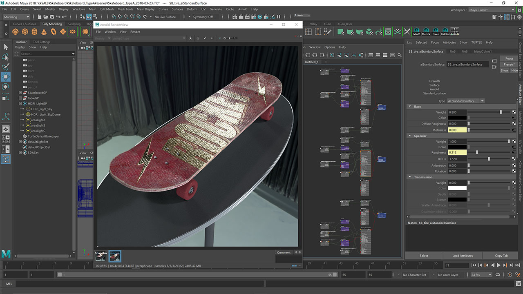Collapse the Specular section in Attribute Editor

click(x=410, y=136)
